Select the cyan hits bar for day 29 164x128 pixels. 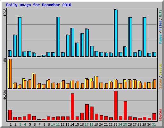pyautogui.click(x=145, y=37)
